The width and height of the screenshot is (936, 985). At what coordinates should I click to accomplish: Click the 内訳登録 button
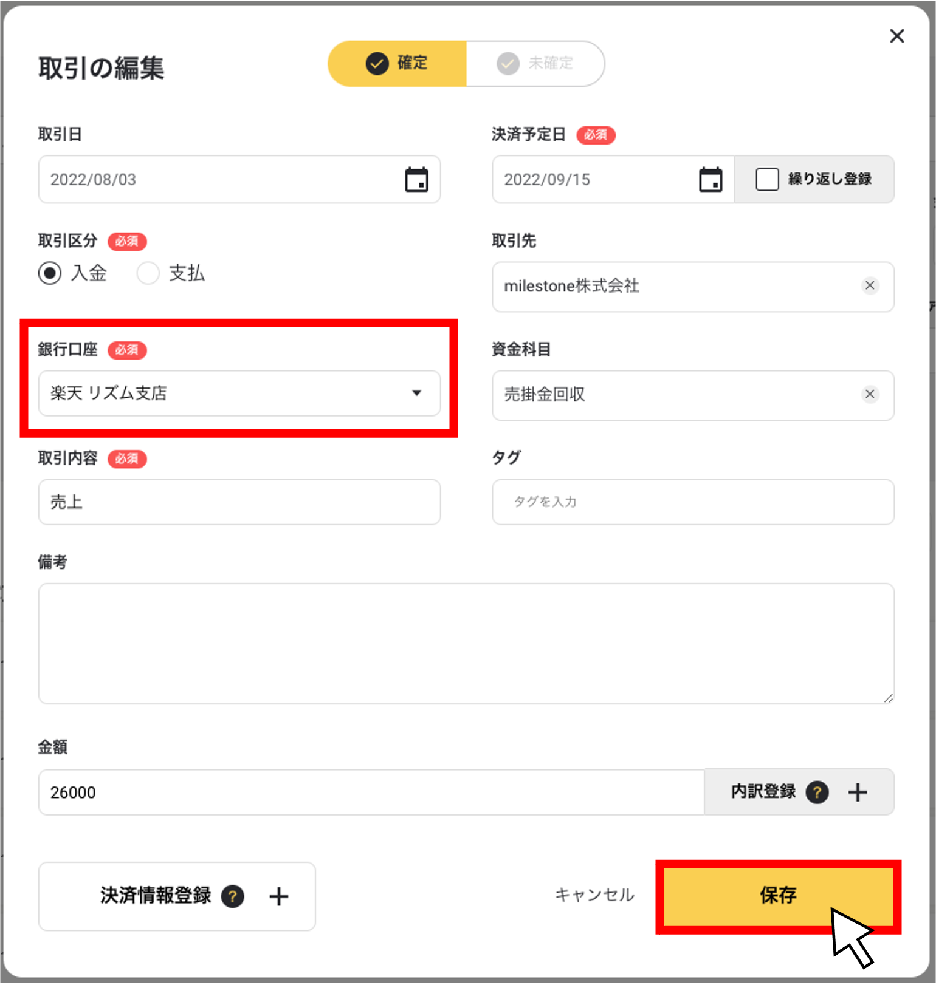[x=799, y=792]
